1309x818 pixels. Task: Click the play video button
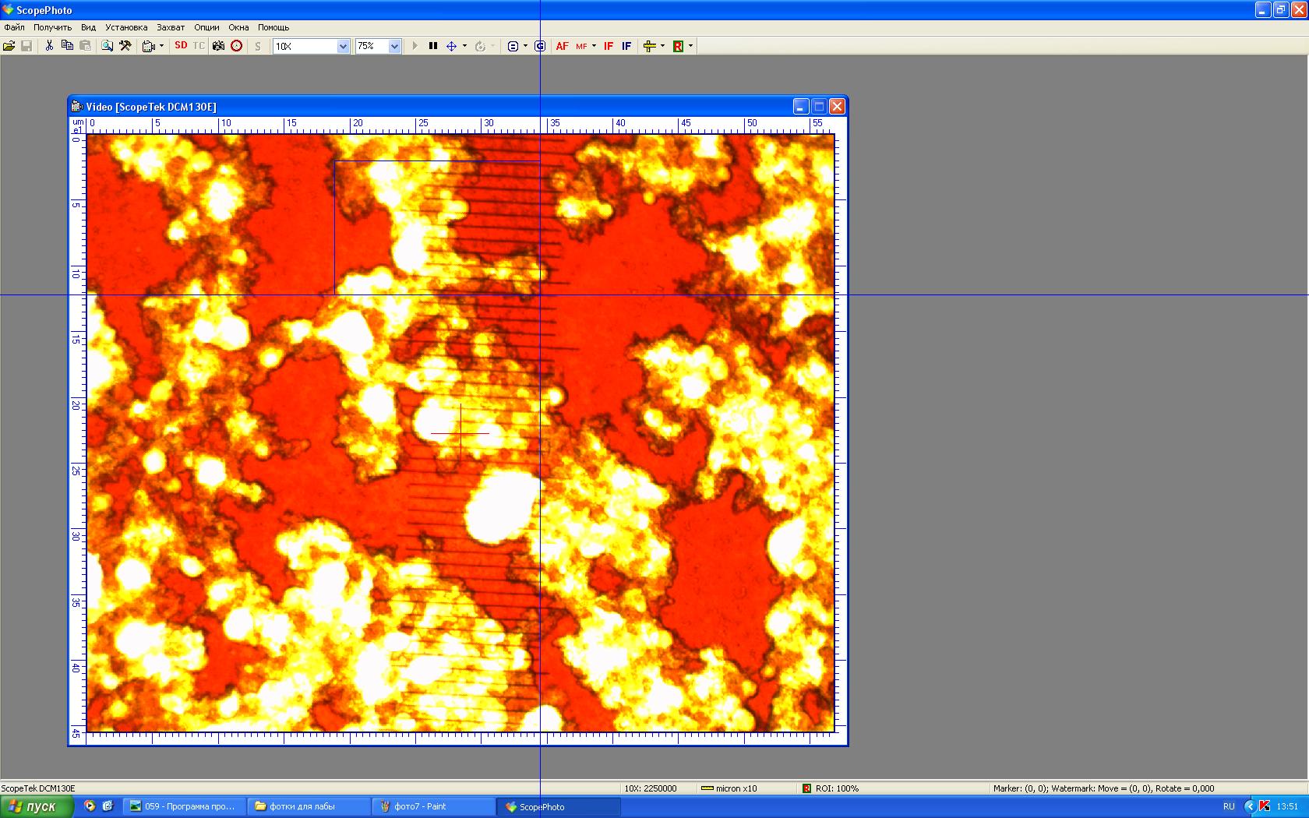(415, 46)
